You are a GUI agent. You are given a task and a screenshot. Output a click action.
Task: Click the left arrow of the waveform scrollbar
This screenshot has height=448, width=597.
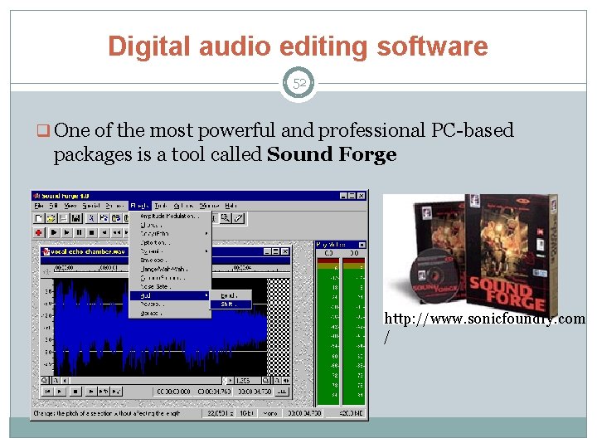tap(66, 380)
